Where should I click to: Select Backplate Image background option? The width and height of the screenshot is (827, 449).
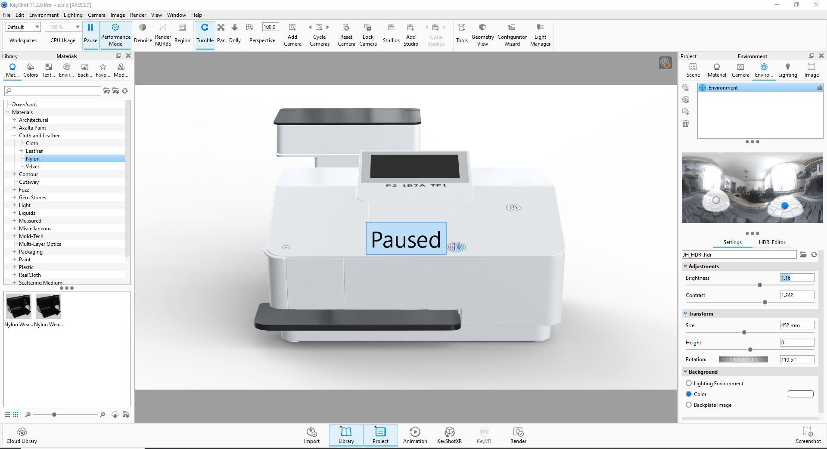(x=689, y=405)
